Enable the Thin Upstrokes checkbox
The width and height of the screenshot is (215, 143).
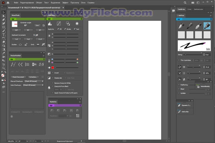coord(179,60)
